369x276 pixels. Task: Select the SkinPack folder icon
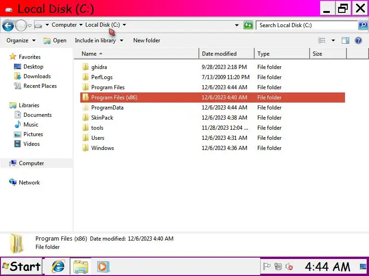click(86, 117)
